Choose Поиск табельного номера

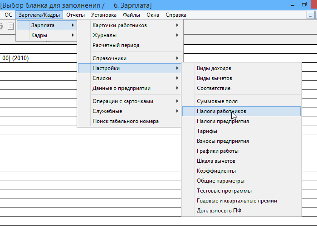(x=130, y=121)
